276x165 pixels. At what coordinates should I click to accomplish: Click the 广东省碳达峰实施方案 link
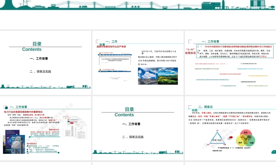[228, 86]
